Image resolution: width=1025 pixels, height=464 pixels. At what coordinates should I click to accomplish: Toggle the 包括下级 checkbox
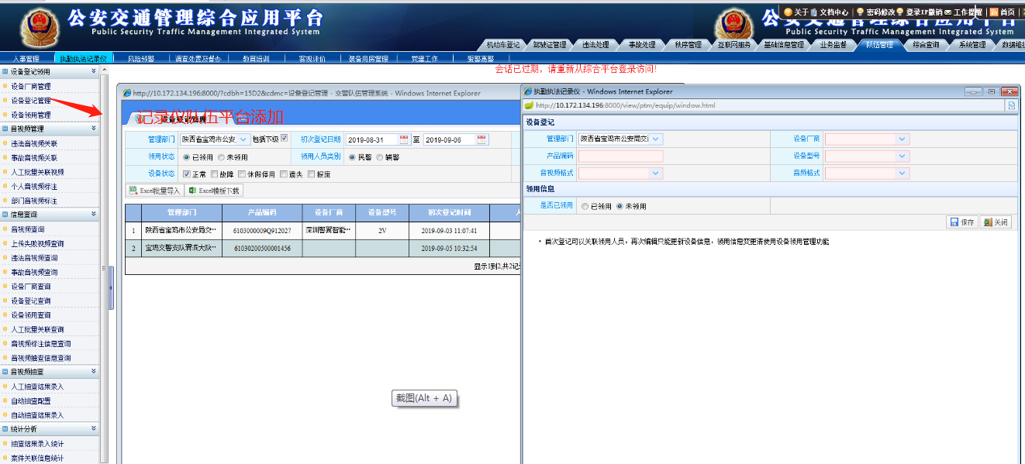tap(284, 139)
